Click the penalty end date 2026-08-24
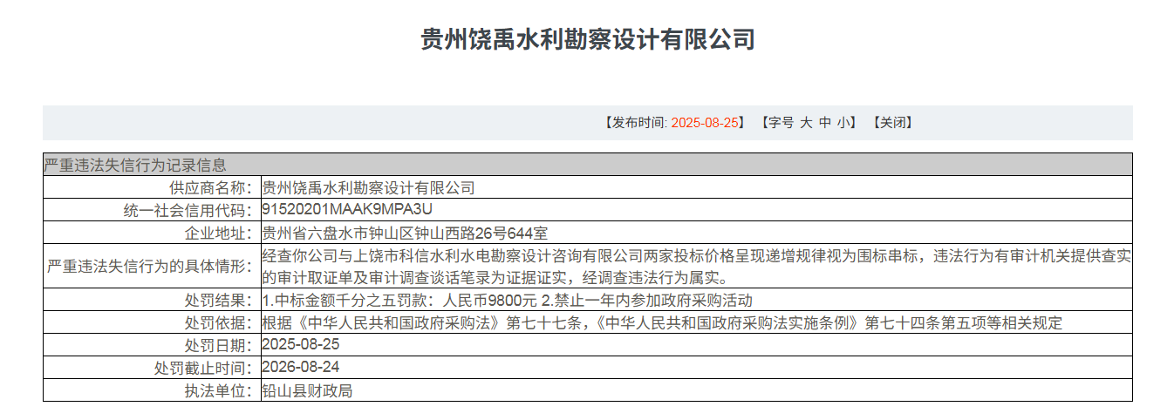1174x420 pixels. click(x=301, y=368)
